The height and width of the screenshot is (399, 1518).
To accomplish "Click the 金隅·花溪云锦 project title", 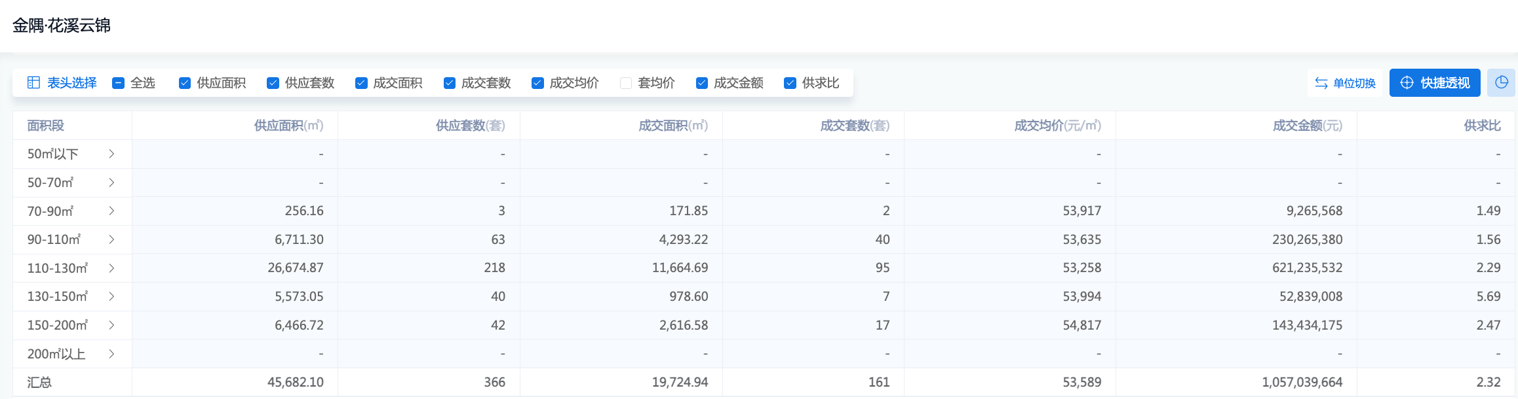I will (x=62, y=26).
